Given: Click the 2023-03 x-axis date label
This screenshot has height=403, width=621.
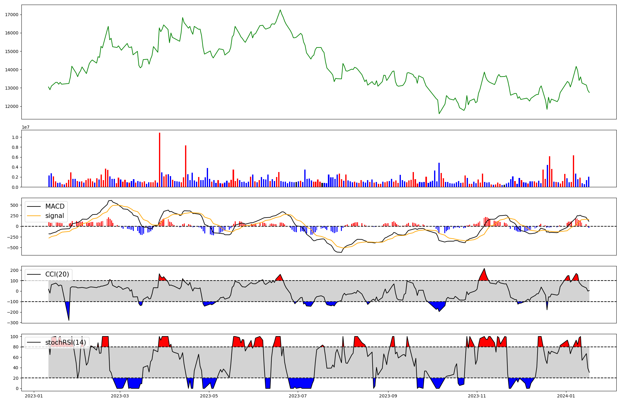Looking at the screenshot, I should pyautogui.click(x=120, y=396).
